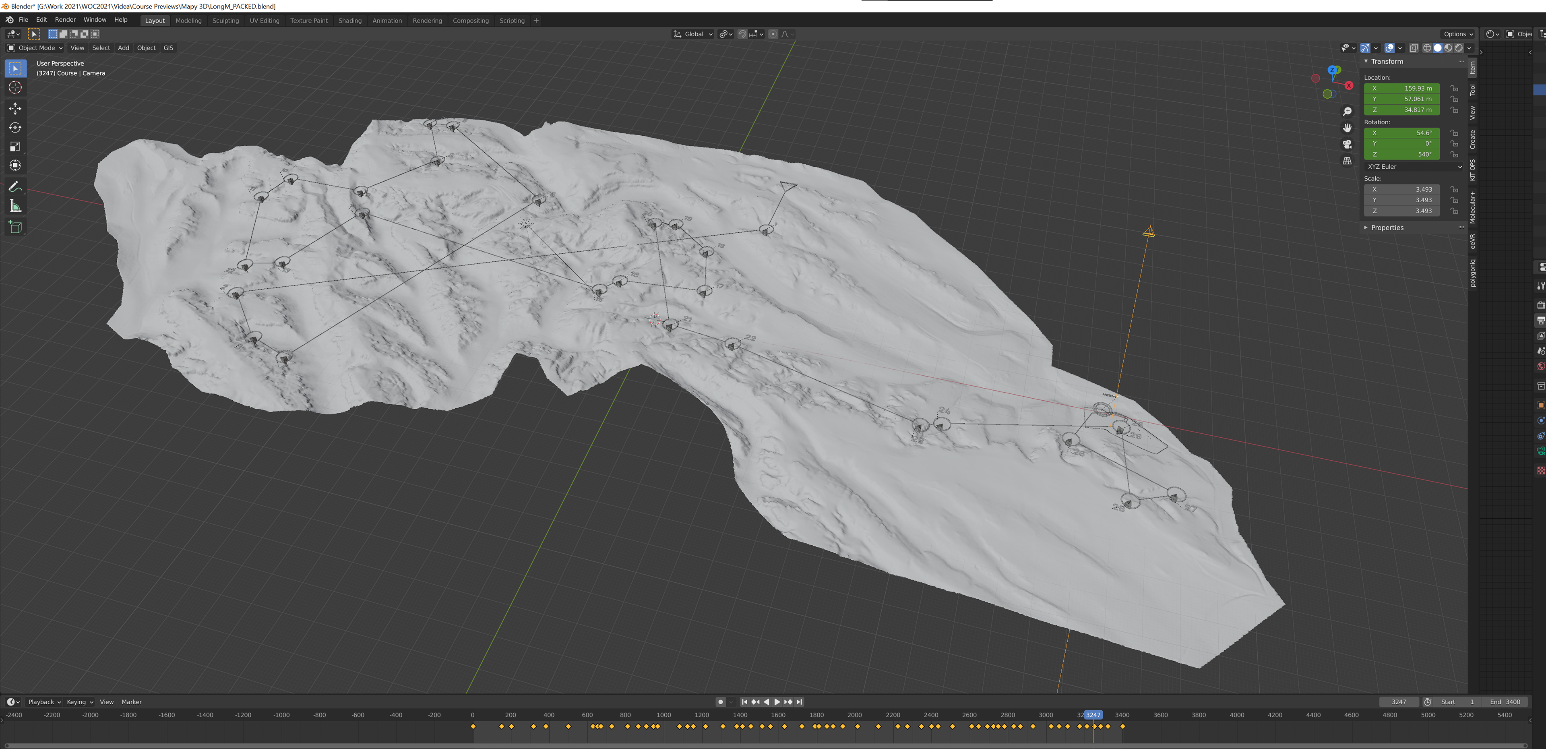This screenshot has height=749, width=1546.
Task: Toggle camera view with camera icon
Action: (x=1348, y=144)
